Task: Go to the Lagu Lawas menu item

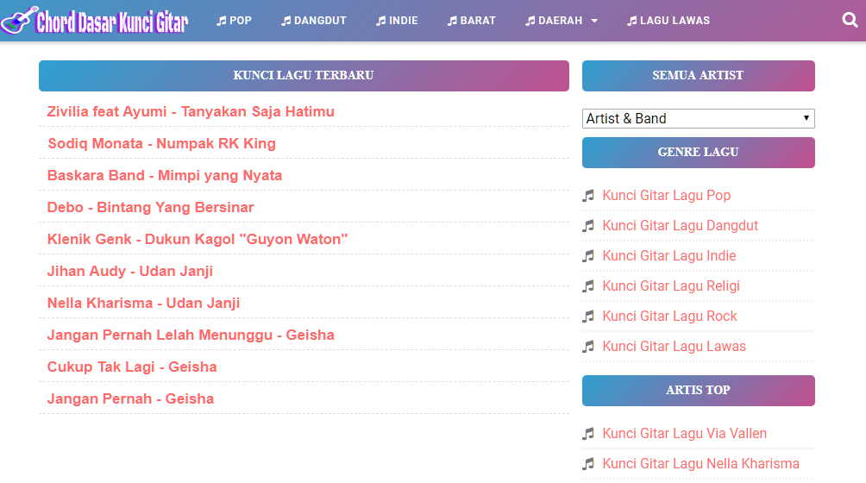Action: click(668, 21)
